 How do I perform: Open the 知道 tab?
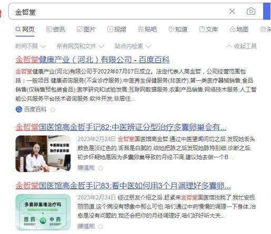pos(178,29)
